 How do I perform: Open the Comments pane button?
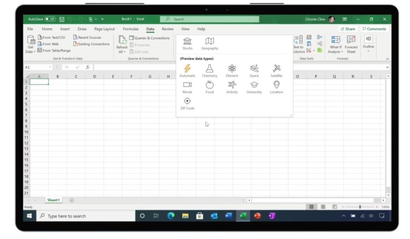pyautogui.click(x=374, y=29)
